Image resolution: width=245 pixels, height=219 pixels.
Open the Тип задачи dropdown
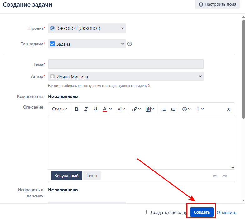point(87,44)
